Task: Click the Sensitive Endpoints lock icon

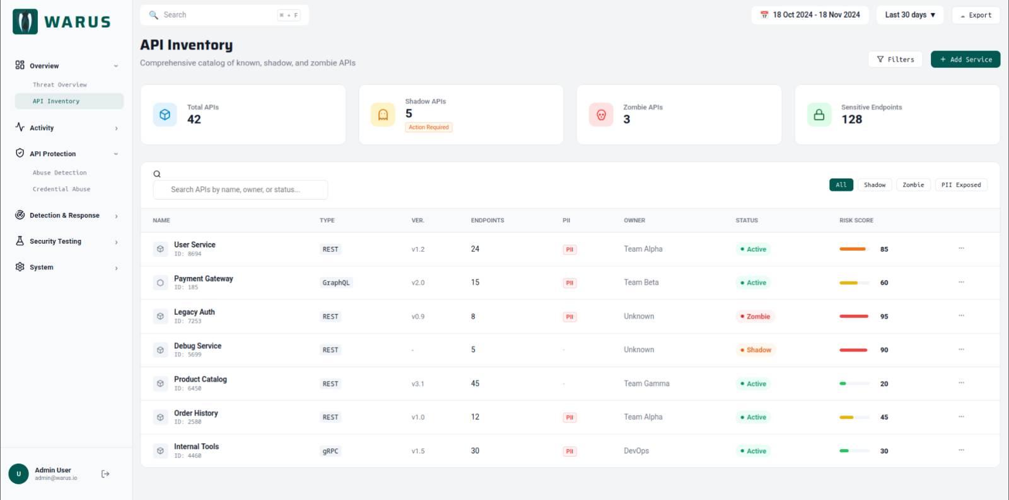Action: 819,115
